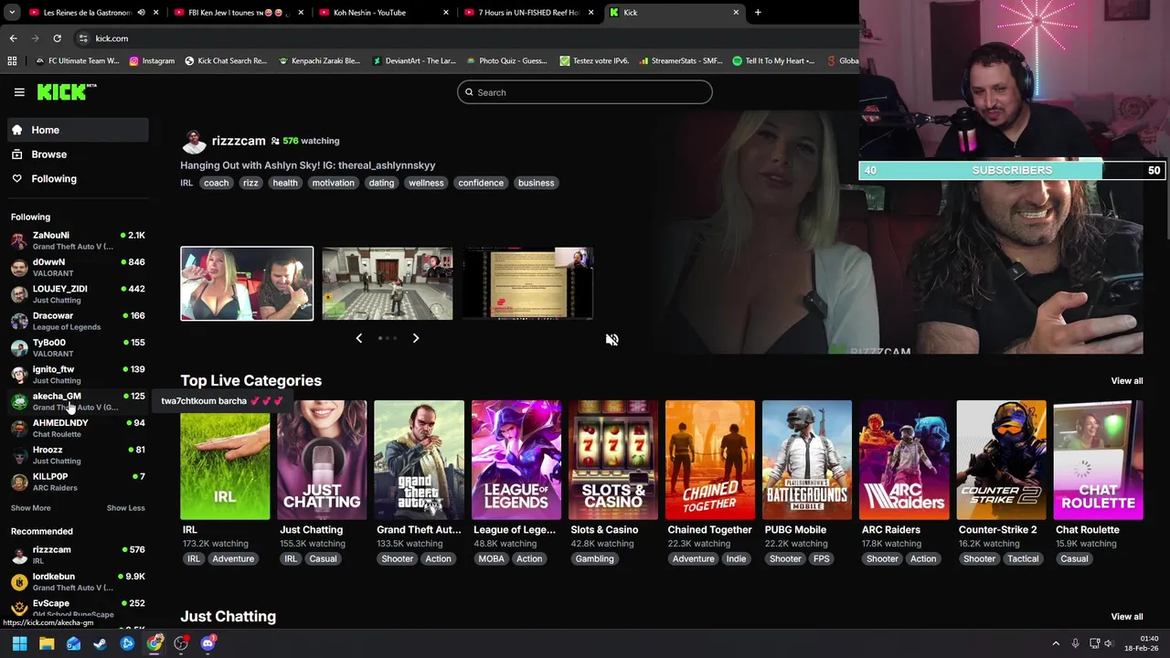Image resolution: width=1170 pixels, height=658 pixels.
Task: Open the Instagram bookmark
Action: 152,61
